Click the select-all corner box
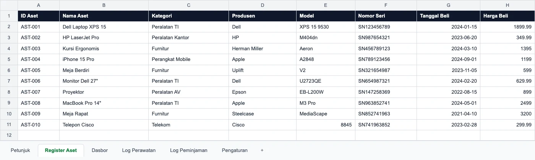 [9, 5]
